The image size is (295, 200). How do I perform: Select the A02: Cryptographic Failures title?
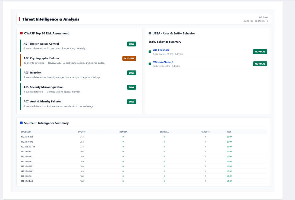41,58
